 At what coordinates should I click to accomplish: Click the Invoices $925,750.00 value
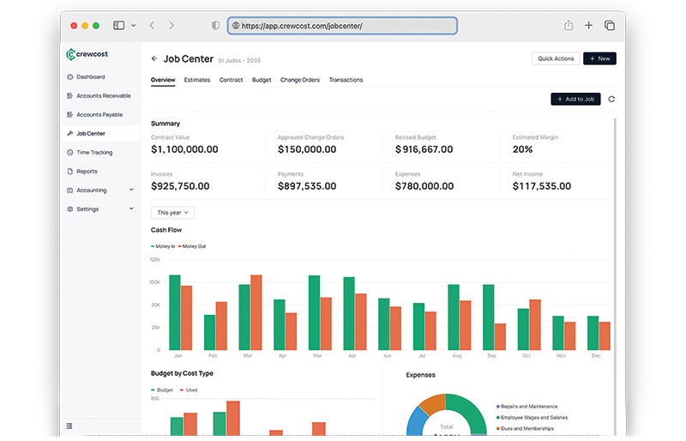point(180,186)
